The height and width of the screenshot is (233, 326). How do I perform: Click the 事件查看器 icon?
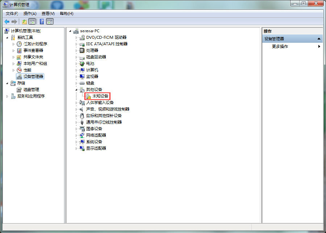(x=19, y=50)
